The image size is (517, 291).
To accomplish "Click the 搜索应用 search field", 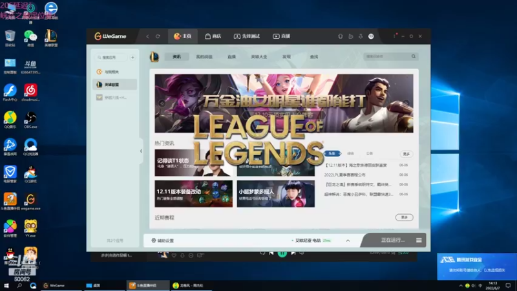I will click(111, 58).
